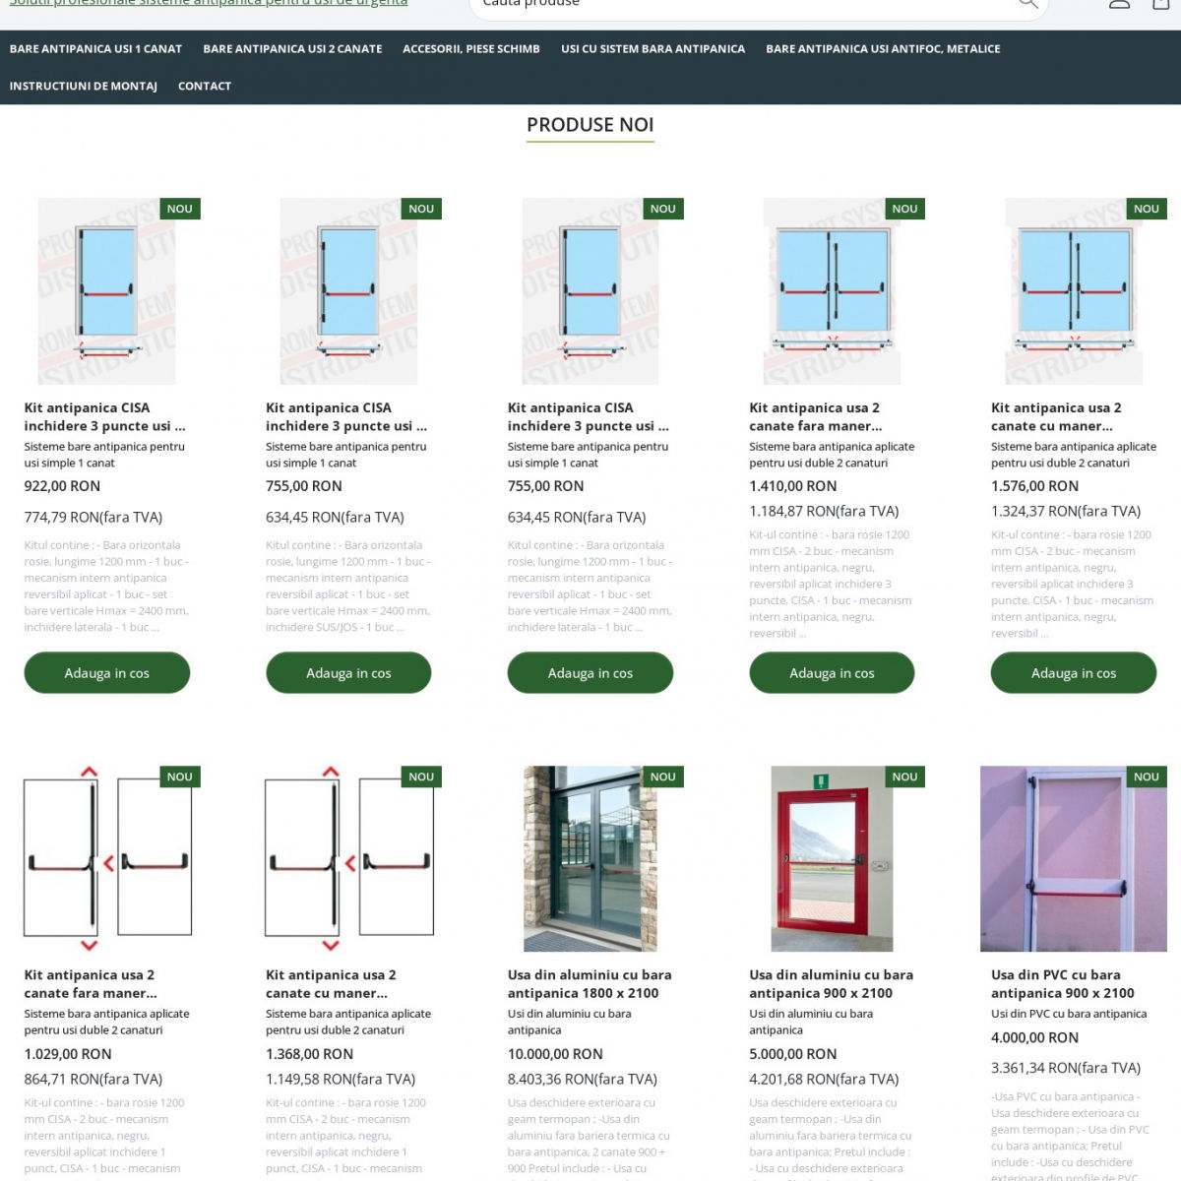Click the NOU badge on the 922,00 RON kit
Image resolution: width=1181 pixels, height=1181 pixels.
(180, 209)
